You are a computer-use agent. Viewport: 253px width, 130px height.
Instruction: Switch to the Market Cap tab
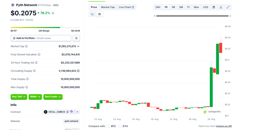click(108, 7)
